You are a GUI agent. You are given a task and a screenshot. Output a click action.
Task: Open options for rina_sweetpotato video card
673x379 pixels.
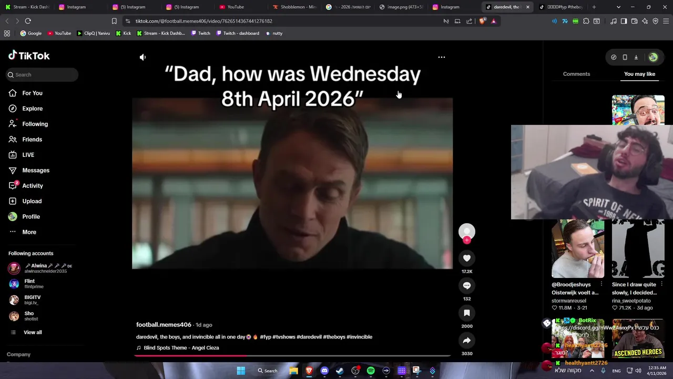(x=661, y=284)
